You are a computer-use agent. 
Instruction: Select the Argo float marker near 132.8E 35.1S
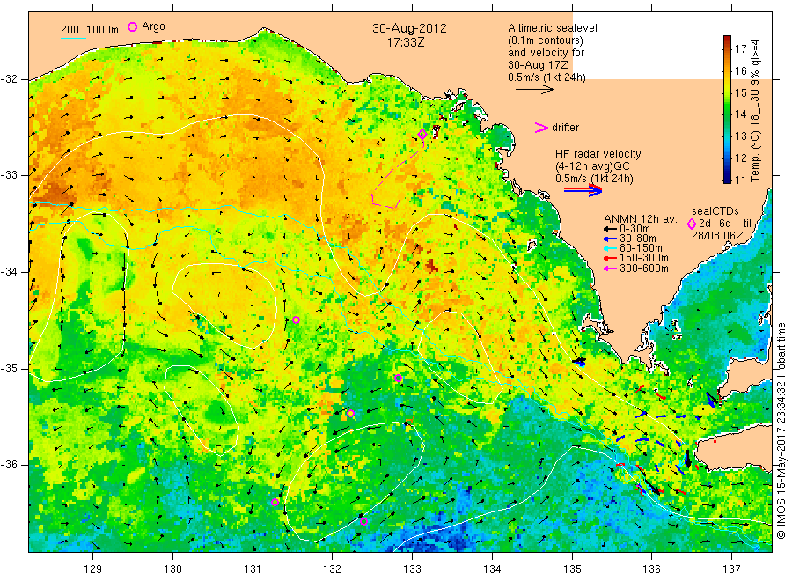pos(398,378)
